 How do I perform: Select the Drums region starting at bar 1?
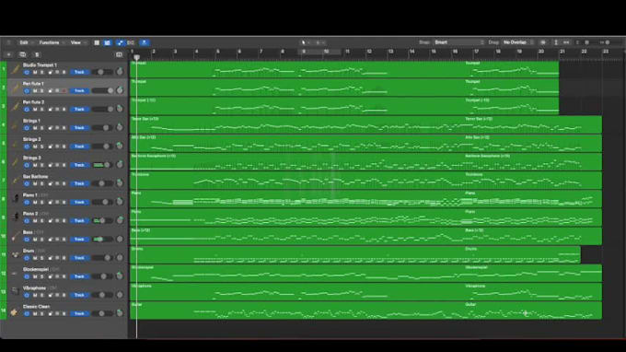click(x=297, y=255)
